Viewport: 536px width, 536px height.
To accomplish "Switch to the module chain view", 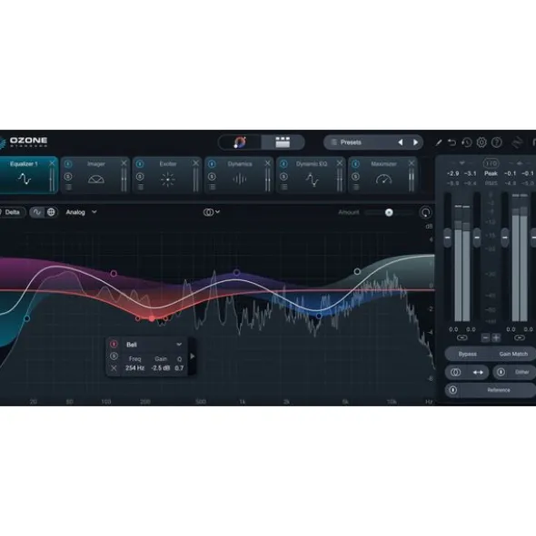I will point(283,142).
